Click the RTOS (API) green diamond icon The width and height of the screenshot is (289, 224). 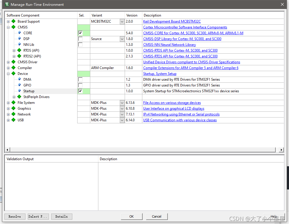(19, 50)
